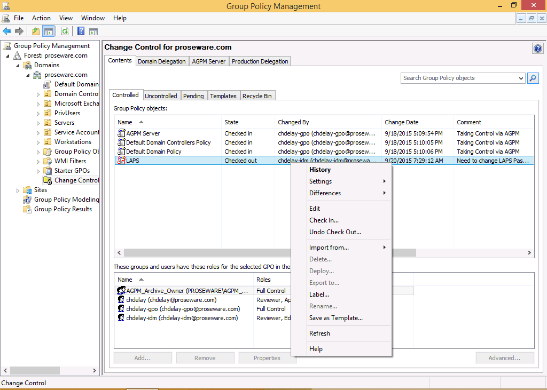Image resolution: width=547 pixels, height=390 pixels.
Task: Click the Back arrow in the toolbar
Action: click(x=7, y=31)
